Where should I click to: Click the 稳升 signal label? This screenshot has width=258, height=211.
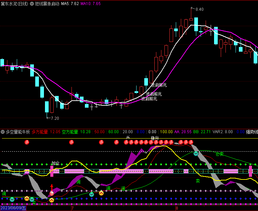coord(155,138)
